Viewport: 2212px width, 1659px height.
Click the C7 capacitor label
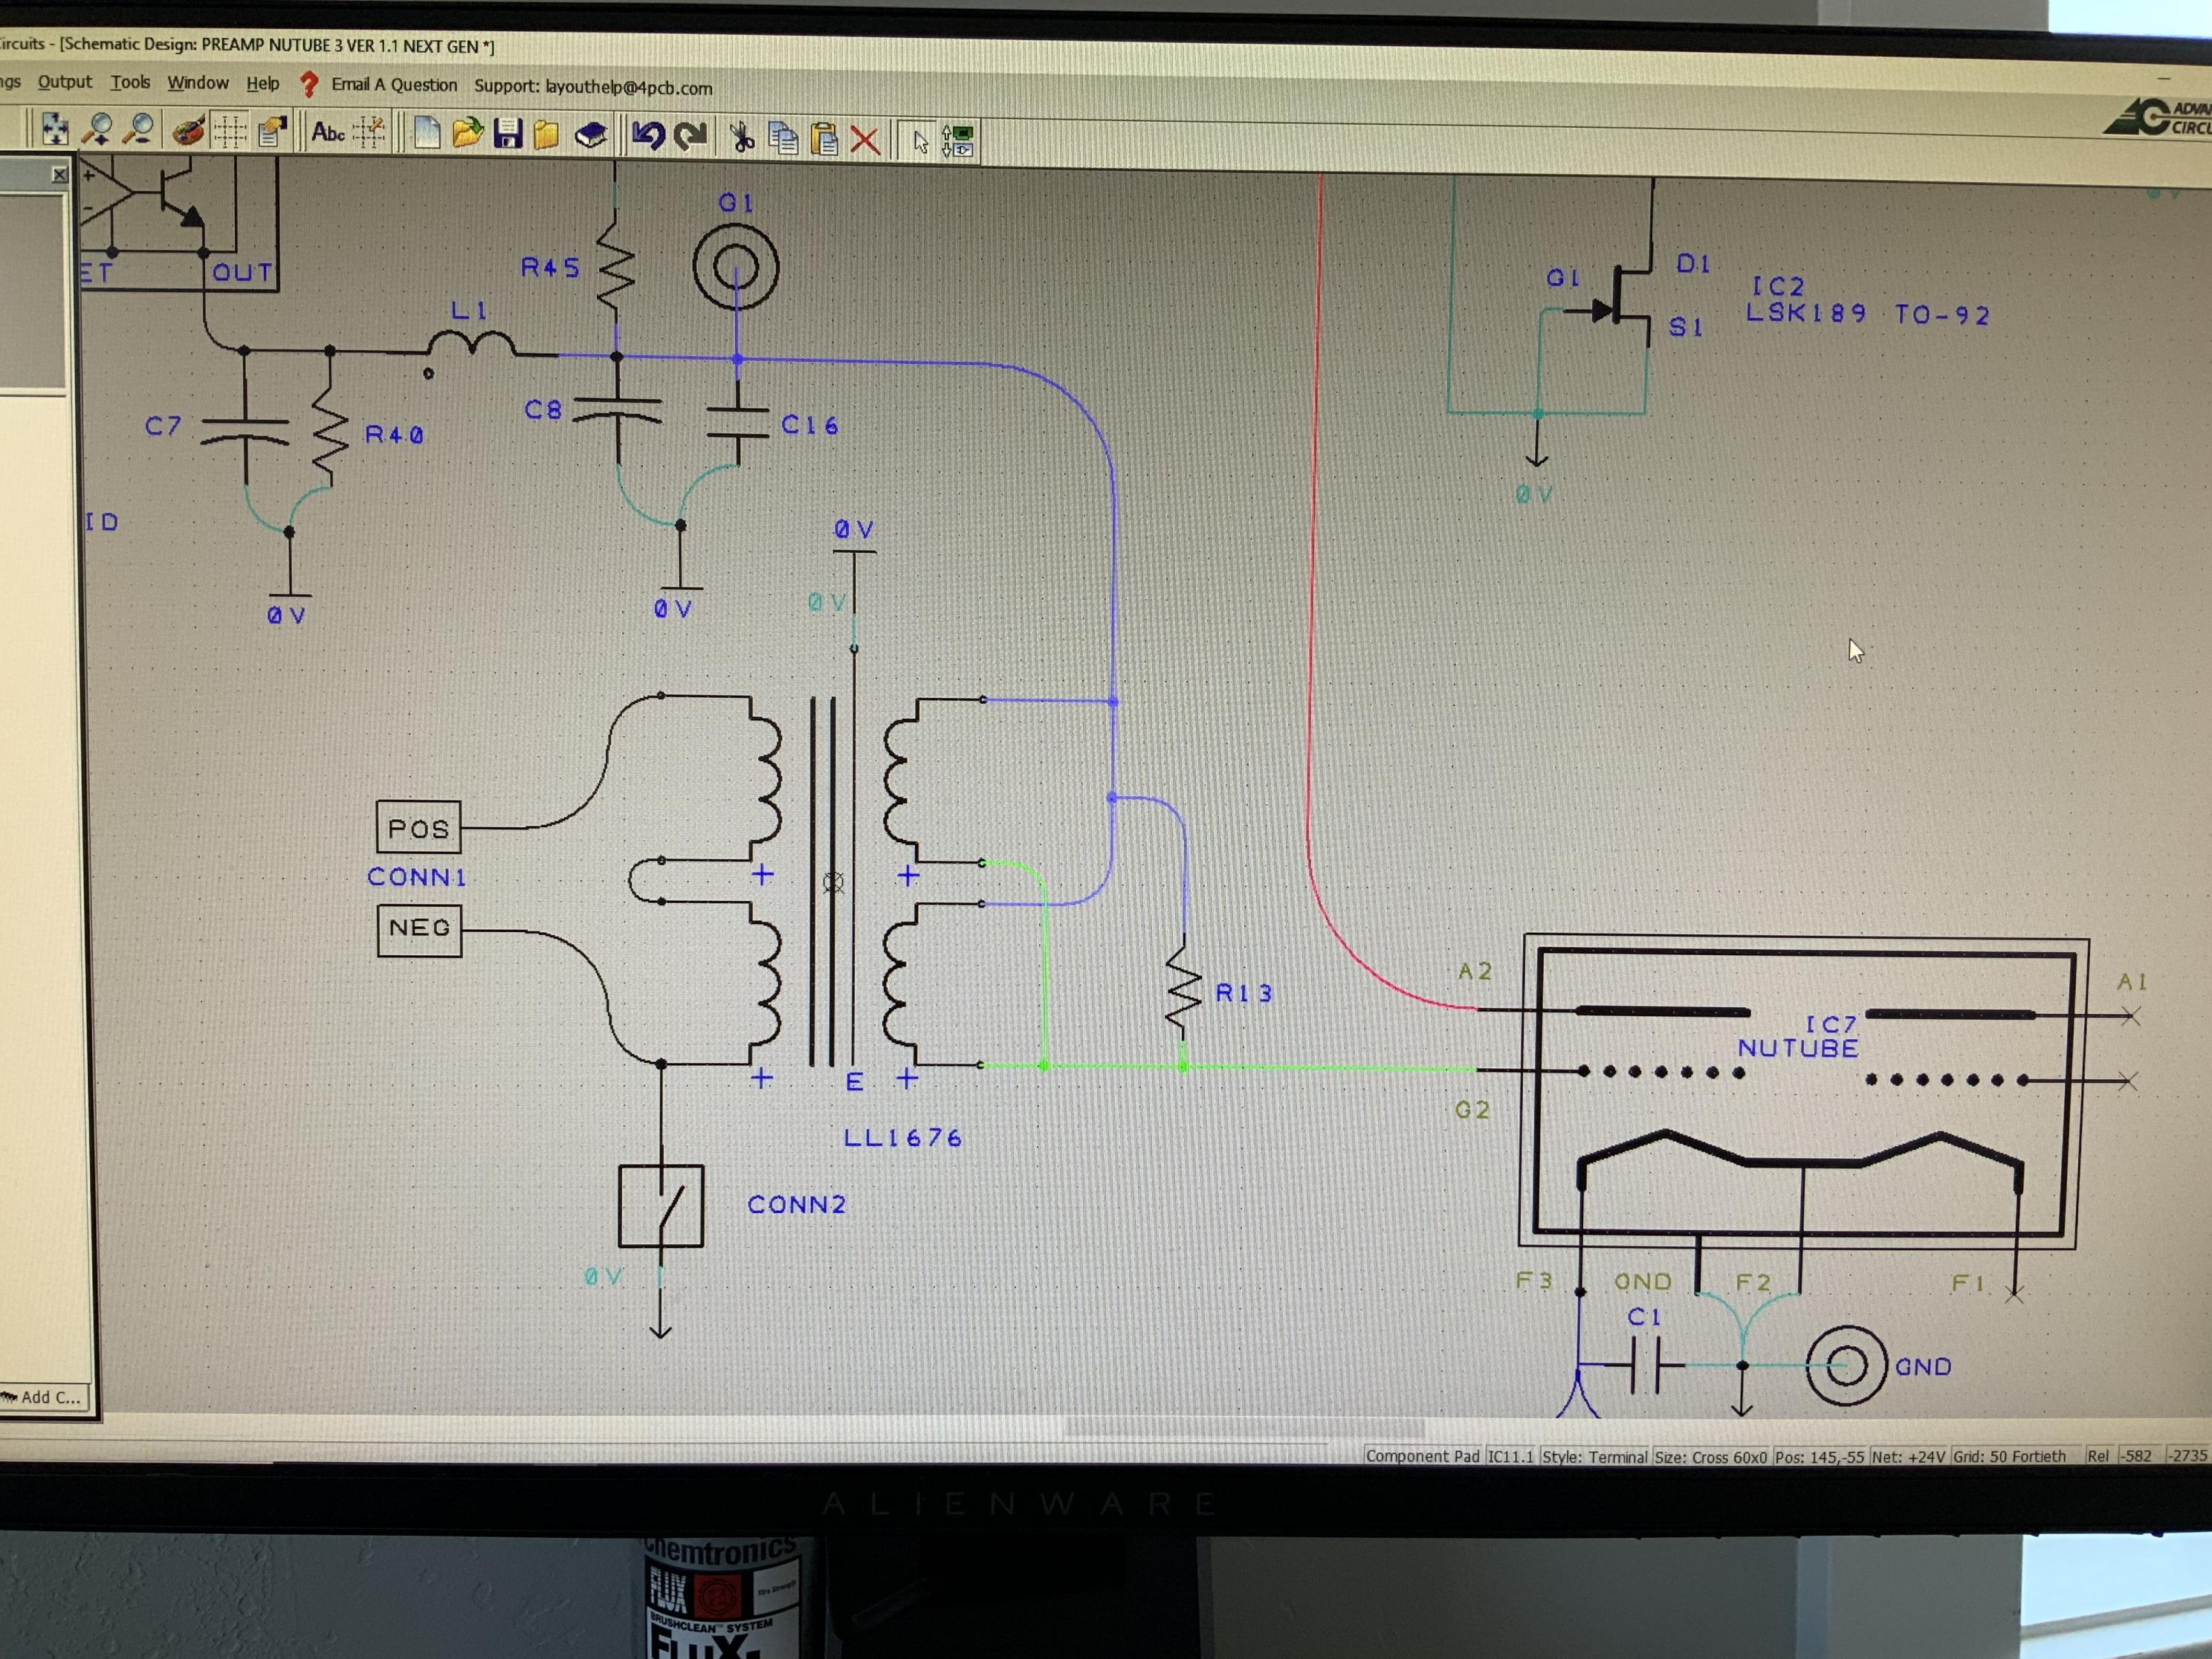pyautogui.click(x=163, y=426)
